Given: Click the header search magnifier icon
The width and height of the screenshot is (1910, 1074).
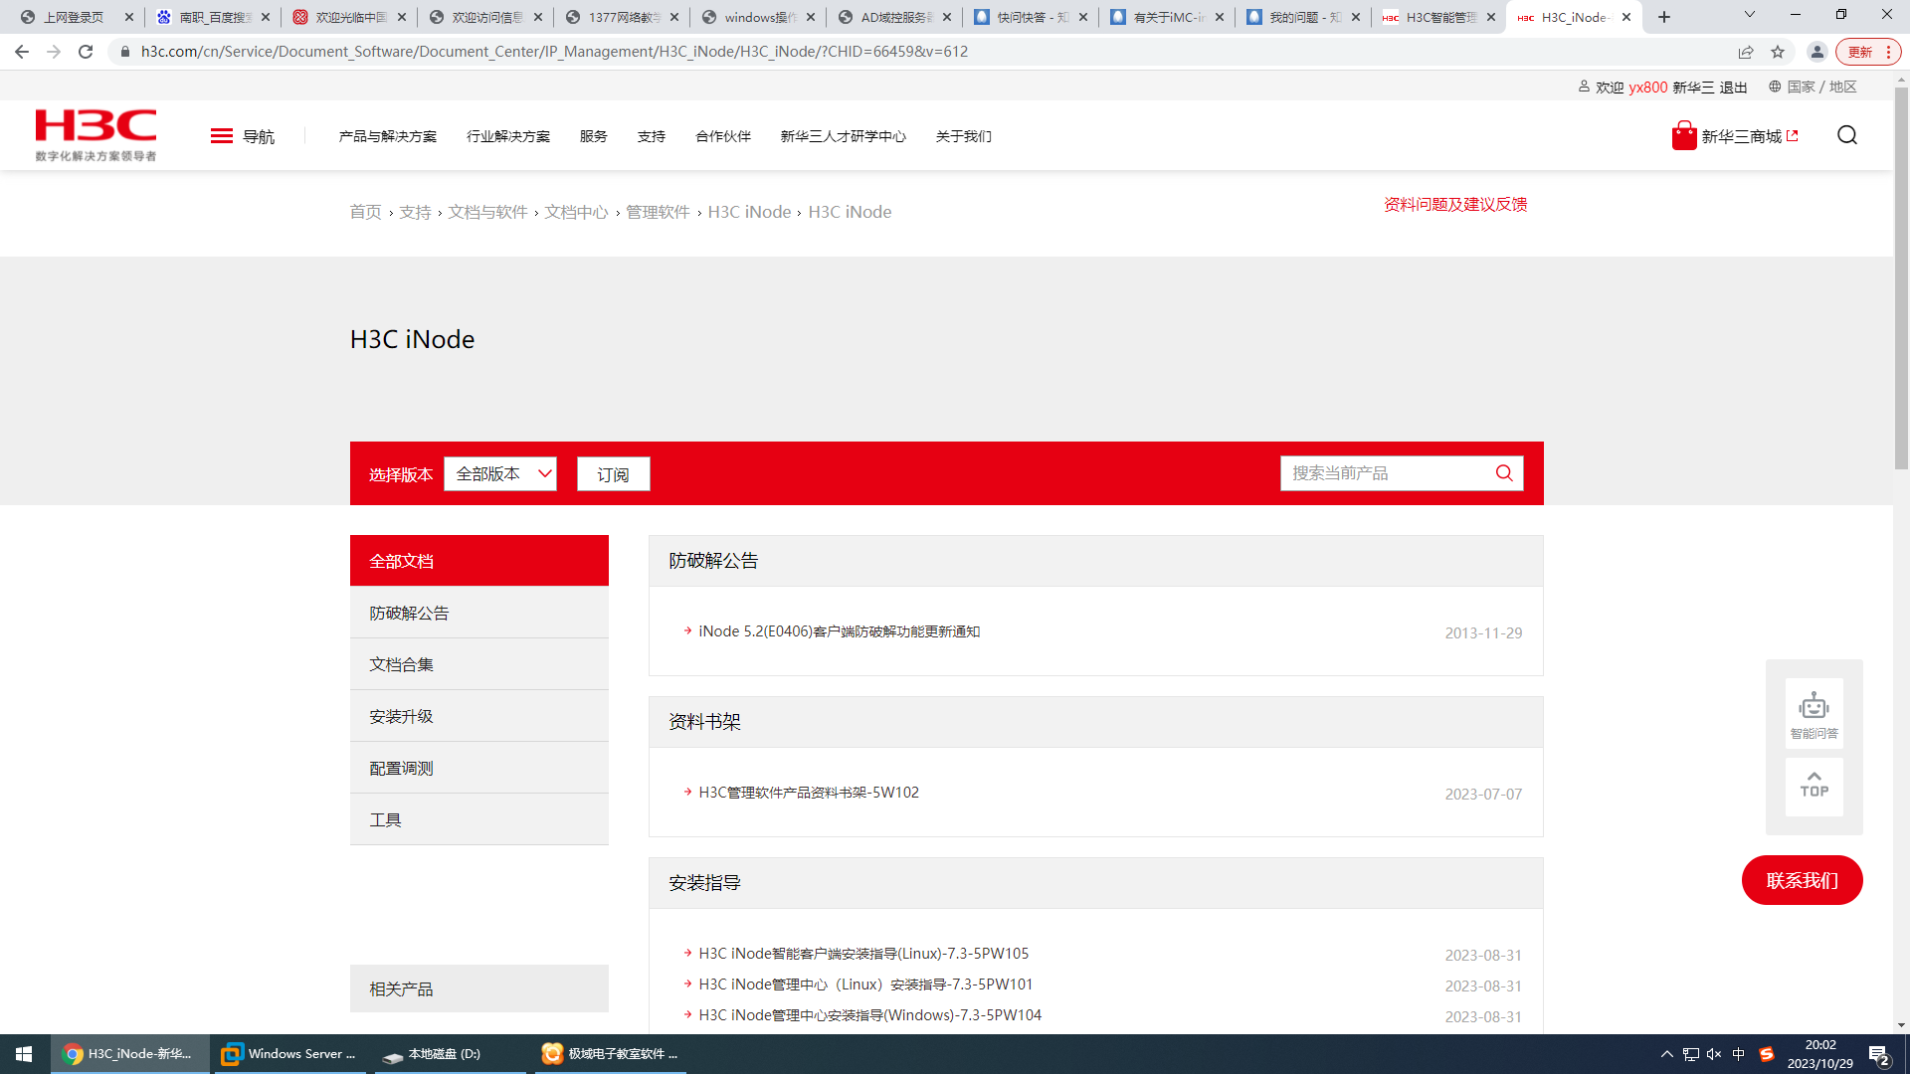Looking at the screenshot, I should pos(1847,135).
